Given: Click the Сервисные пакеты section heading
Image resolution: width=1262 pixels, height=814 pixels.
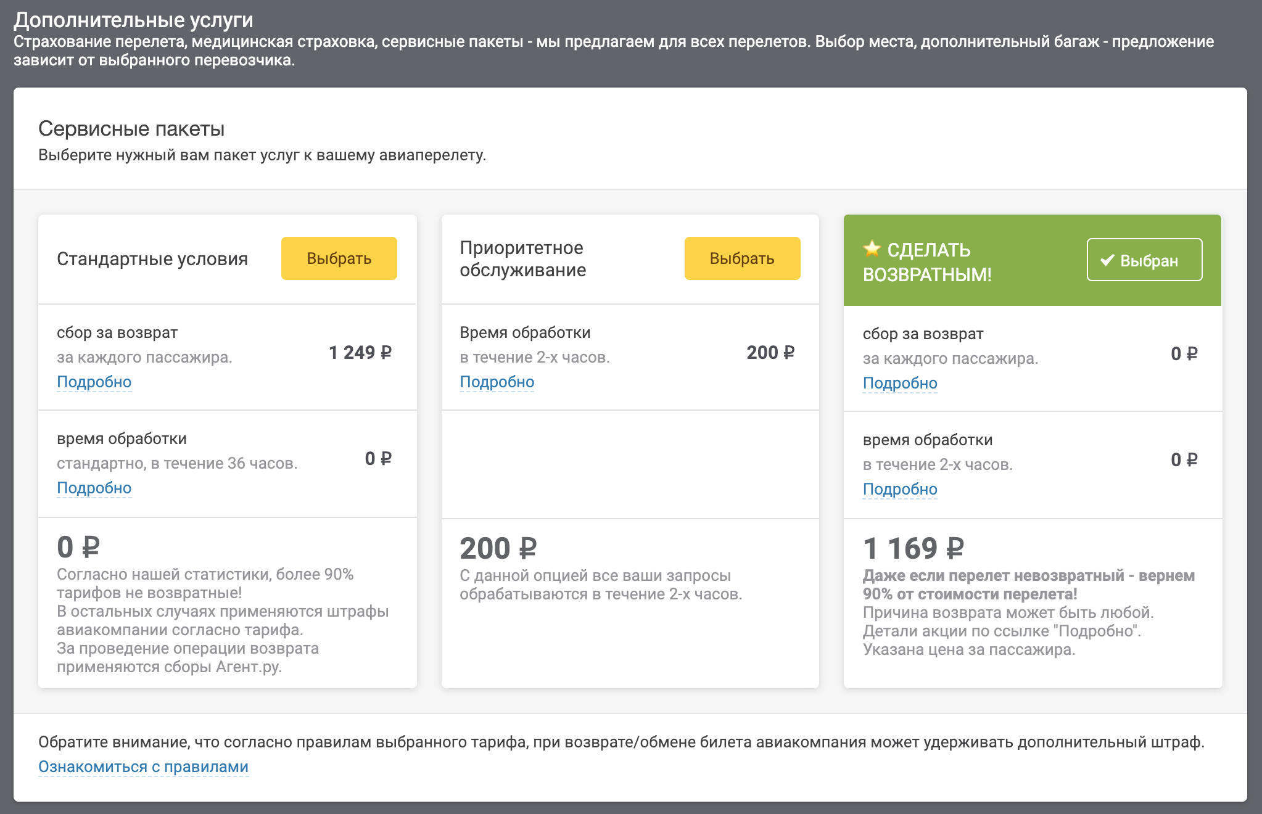Looking at the screenshot, I should click(131, 128).
